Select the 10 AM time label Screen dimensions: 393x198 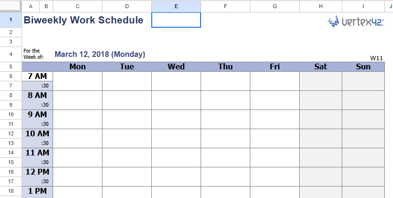(x=37, y=133)
